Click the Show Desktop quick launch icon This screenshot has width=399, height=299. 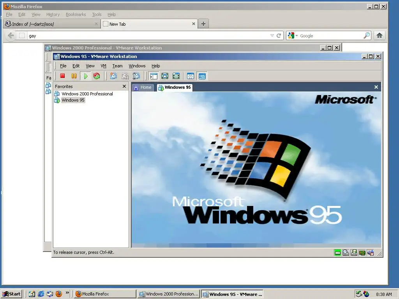pyautogui.click(x=32, y=294)
